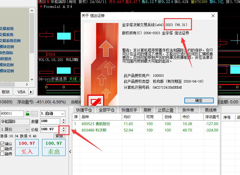The image size is (240, 175).
Task: Click the left panel horizontal scroll right arrow
Action: 27,84
